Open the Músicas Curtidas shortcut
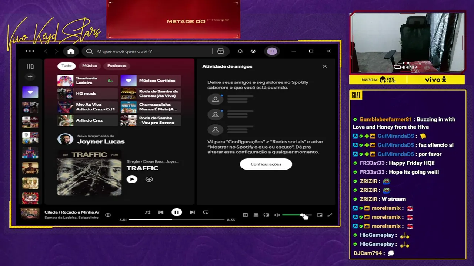The width and height of the screenshot is (474, 266). tap(151, 81)
